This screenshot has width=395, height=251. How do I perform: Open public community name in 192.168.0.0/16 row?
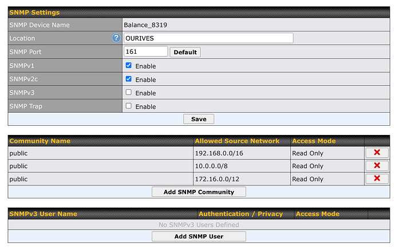click(x=18, y=153)
